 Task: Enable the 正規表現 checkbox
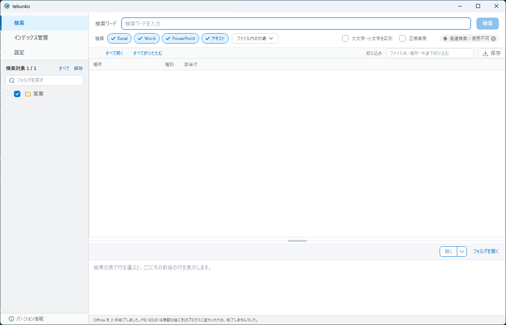(402, 38)
